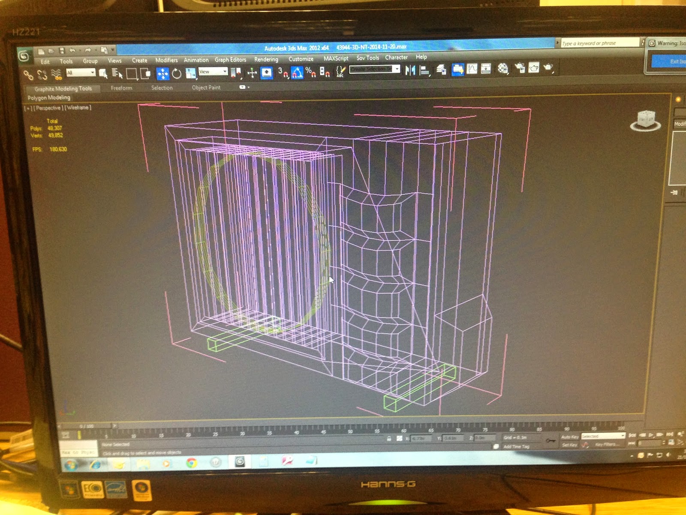Open the Perspective viewport label menu
This screenshot has height=515, width=686.
(48, 108)
